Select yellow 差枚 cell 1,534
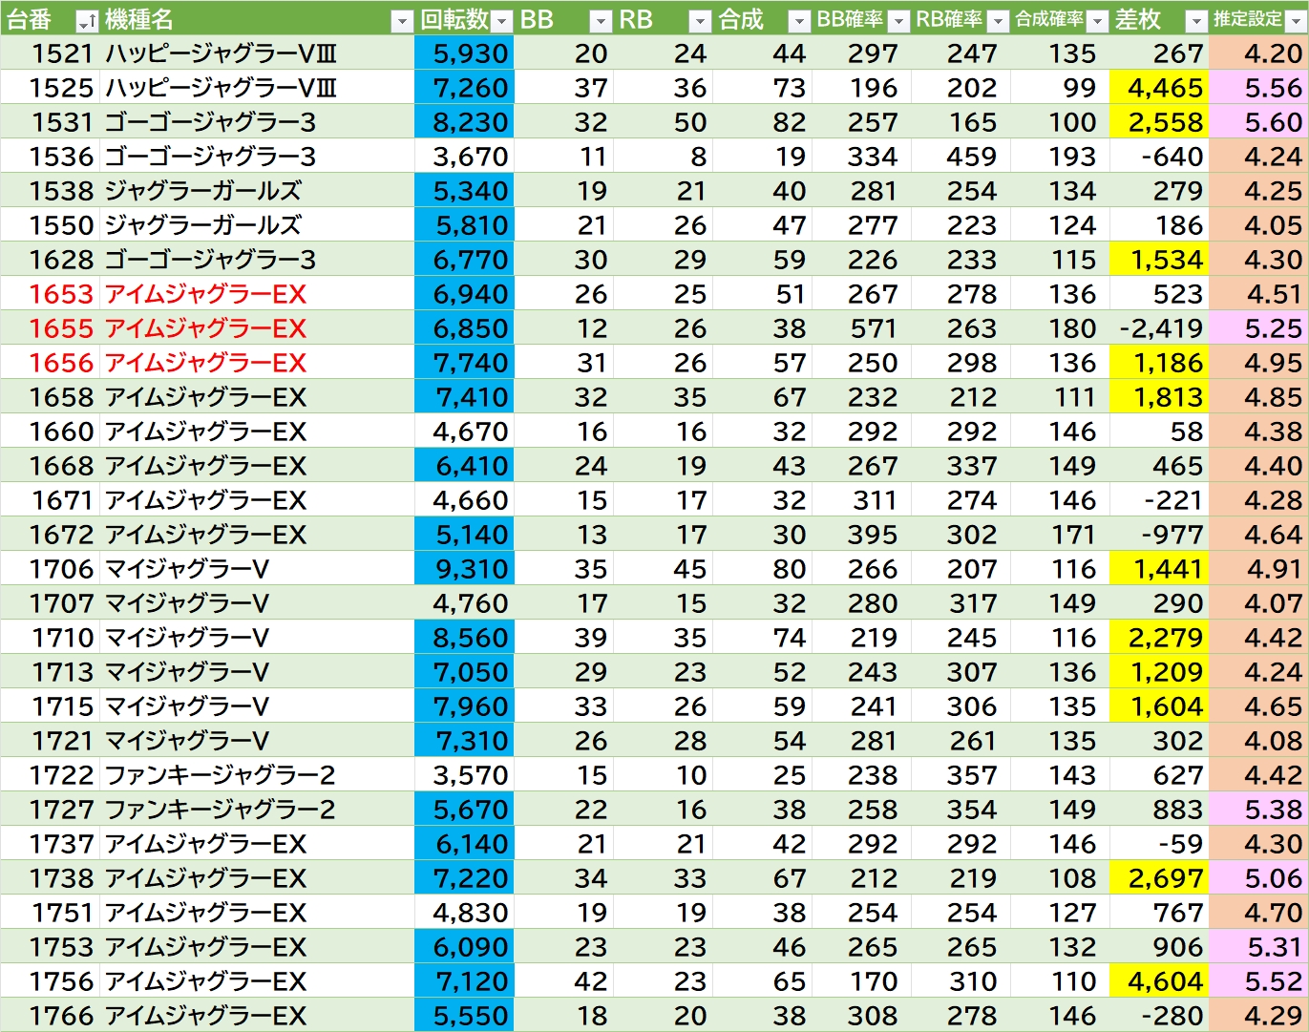The height and width of the screenshot is (1032, 1309). pyautogui.click(x=1159, y=260)
